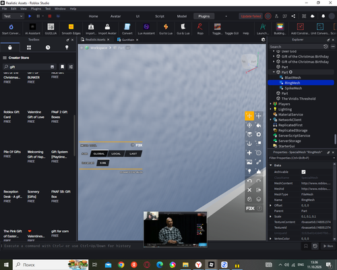Launch the GUI2LUA plugin
Image resolution: width=337 pixels, height=270 pixels.
[x=51, y=29]
